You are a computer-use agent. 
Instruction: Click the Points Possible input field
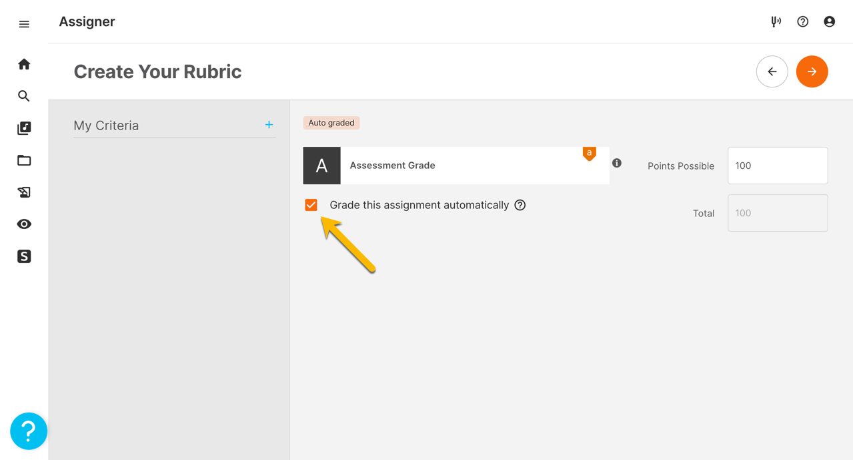pyautogui.click(x=778, y=166)
